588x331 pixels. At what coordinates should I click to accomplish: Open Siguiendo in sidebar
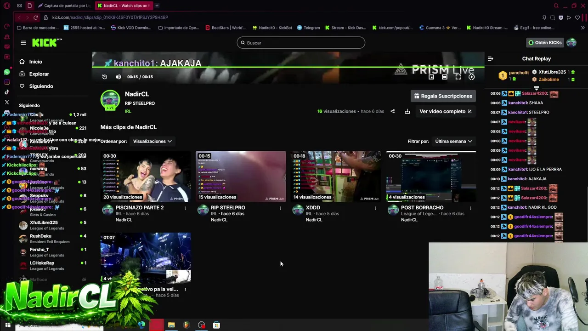pos(41,86)
